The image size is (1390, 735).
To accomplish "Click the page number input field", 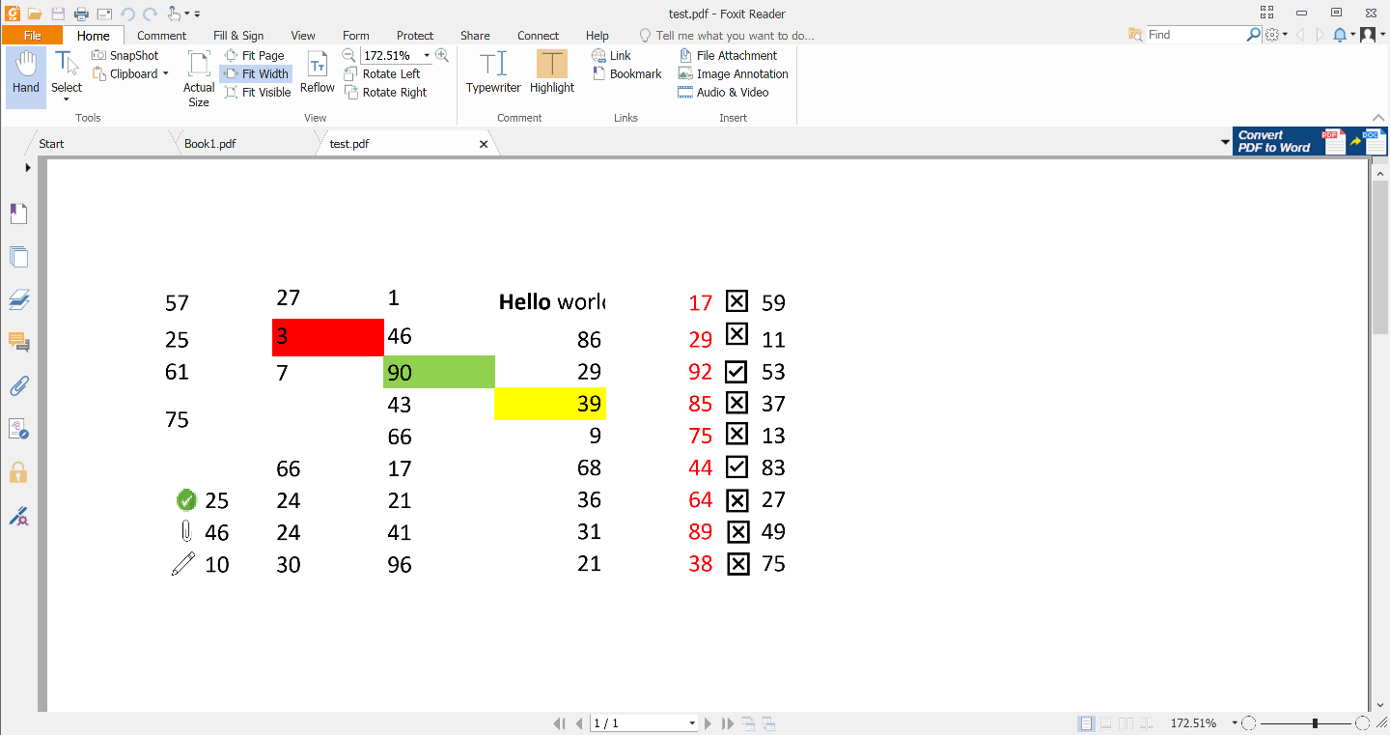I will [x=637, y=722].
